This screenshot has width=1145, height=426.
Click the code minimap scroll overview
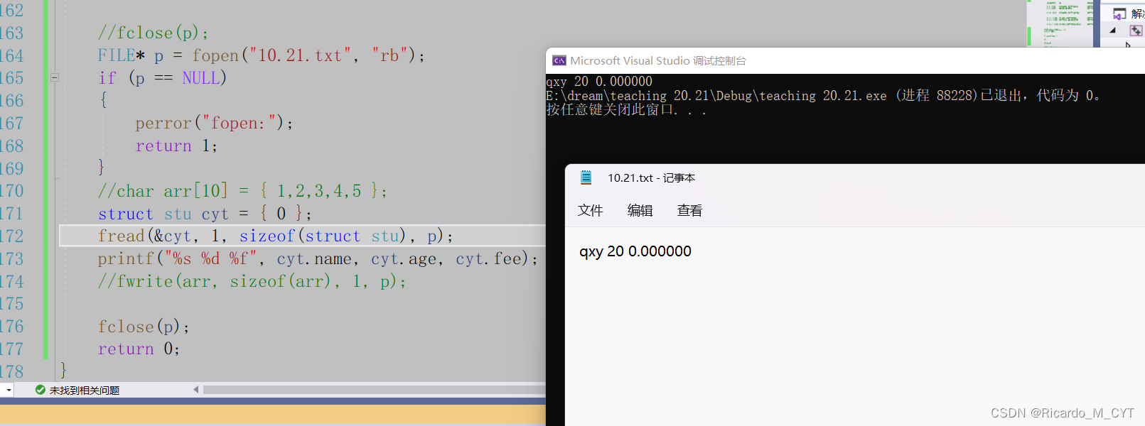point(1061,23)
